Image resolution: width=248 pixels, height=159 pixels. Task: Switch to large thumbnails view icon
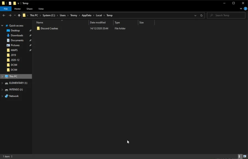[x=245, y=156]
